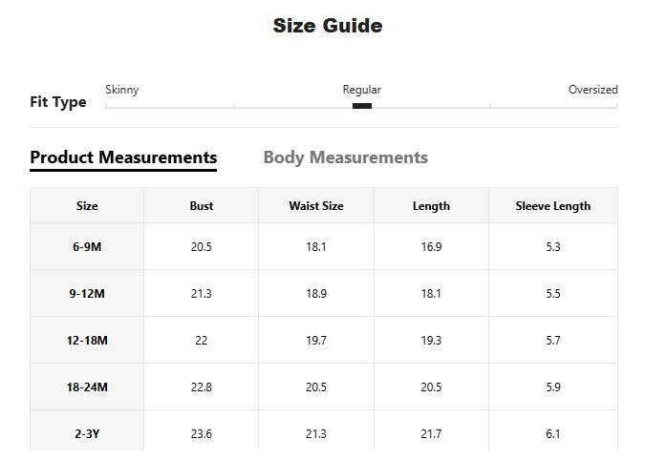Click the Oversized fit type label
The height and width of the screenshot is (460, 645).
tap(592, 90)
